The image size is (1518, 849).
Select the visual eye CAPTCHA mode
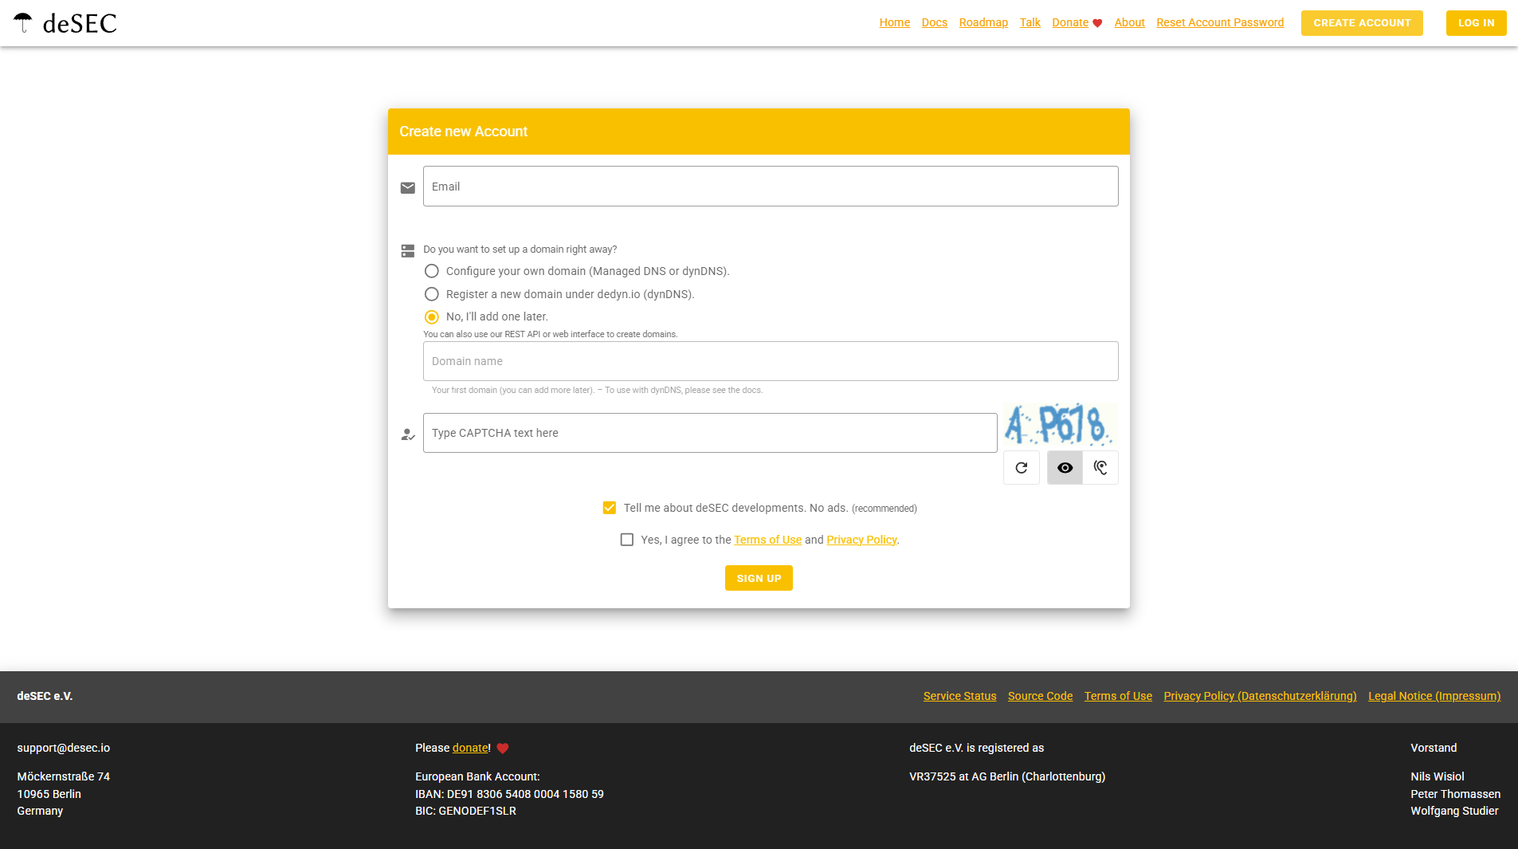pos(1065,467)
